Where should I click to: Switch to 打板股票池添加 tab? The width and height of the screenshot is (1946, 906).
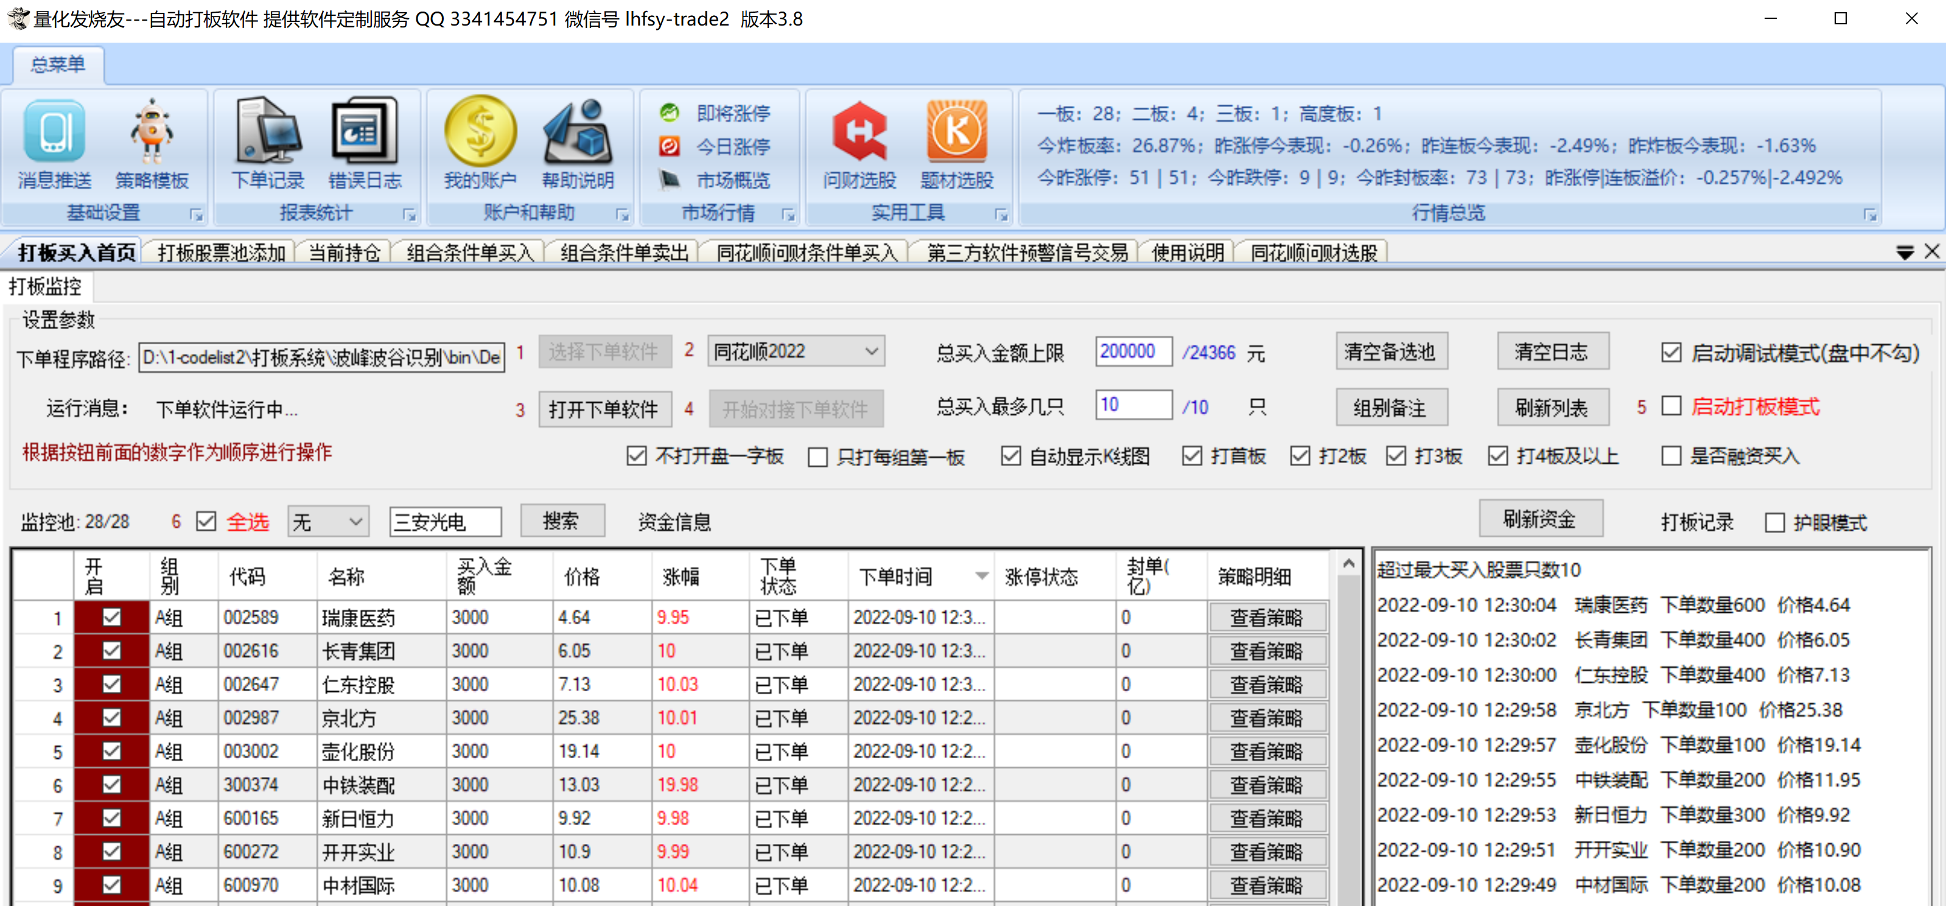click(222, 252)
